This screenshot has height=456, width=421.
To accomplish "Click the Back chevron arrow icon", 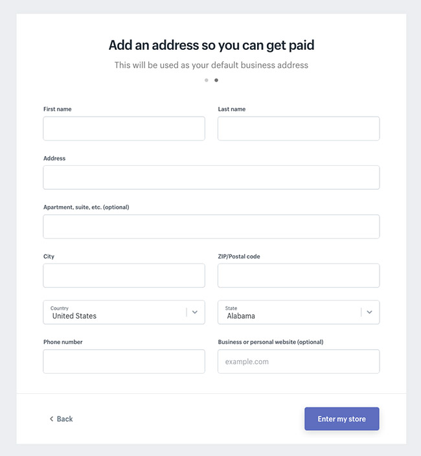I will tap(52, 419).
